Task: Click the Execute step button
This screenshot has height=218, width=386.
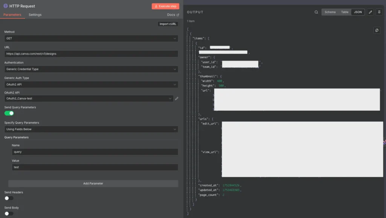Action: click(165, 6)
